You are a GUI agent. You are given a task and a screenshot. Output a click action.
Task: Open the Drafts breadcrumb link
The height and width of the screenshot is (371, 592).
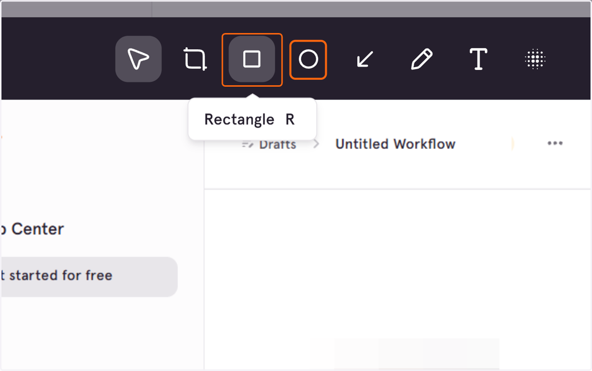(269, 144)
